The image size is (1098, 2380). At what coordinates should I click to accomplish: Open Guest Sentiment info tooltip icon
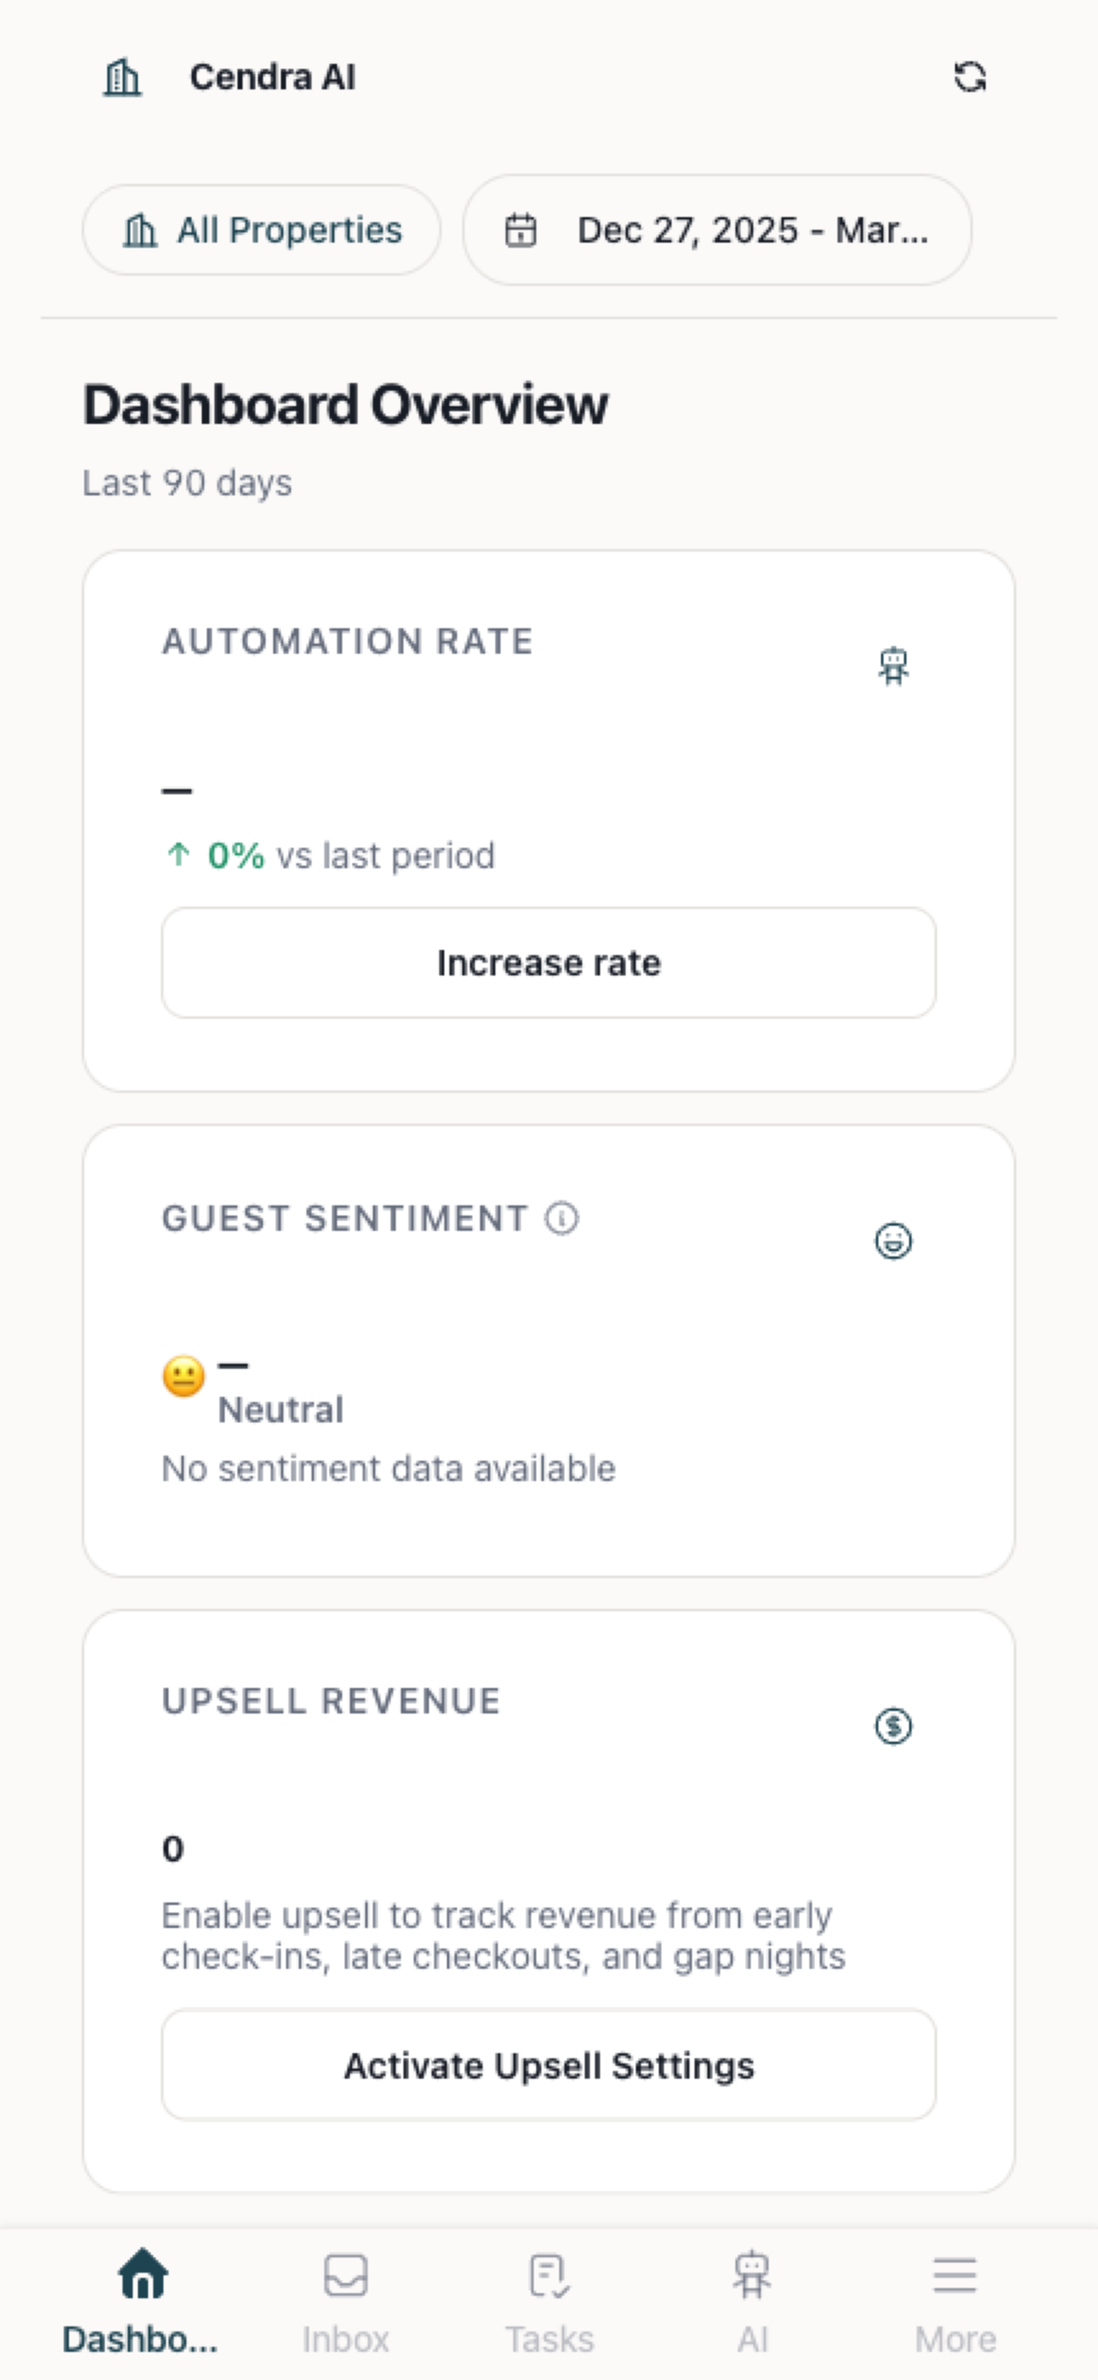point(562,1218)
